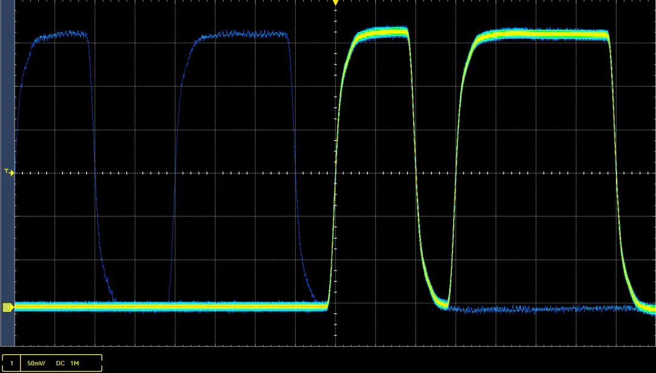
Task: Select the channel 1 ground level marker
Action: click(8, 307)
